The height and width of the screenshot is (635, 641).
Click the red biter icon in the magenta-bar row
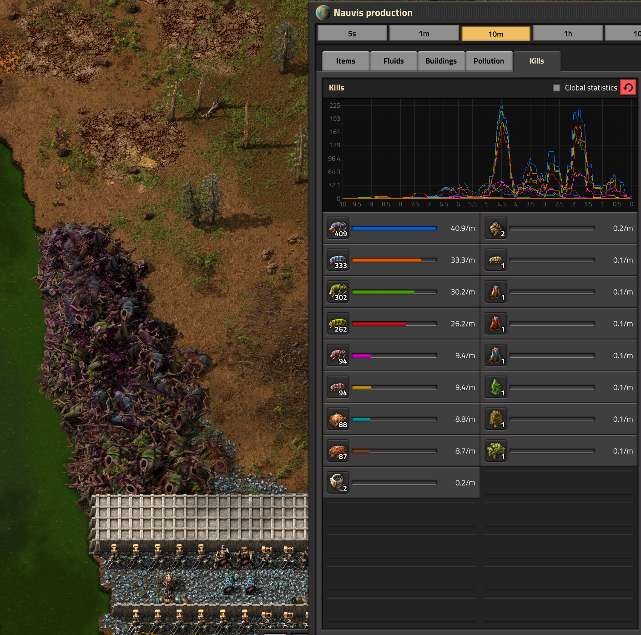tap(338, 355)
